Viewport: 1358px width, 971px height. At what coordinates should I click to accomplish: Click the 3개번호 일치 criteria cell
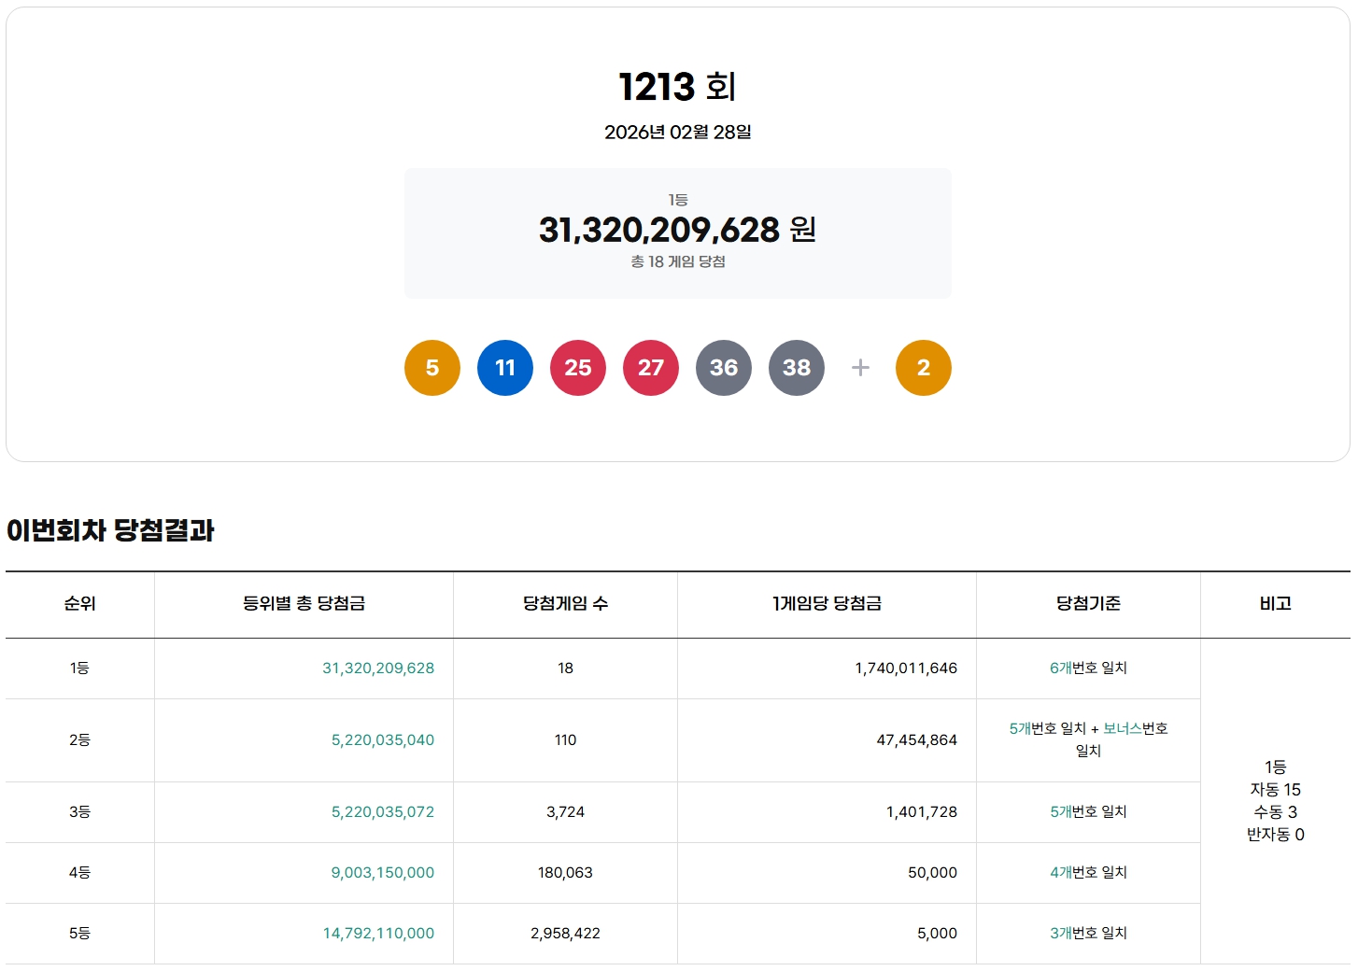coord(1089,934)
